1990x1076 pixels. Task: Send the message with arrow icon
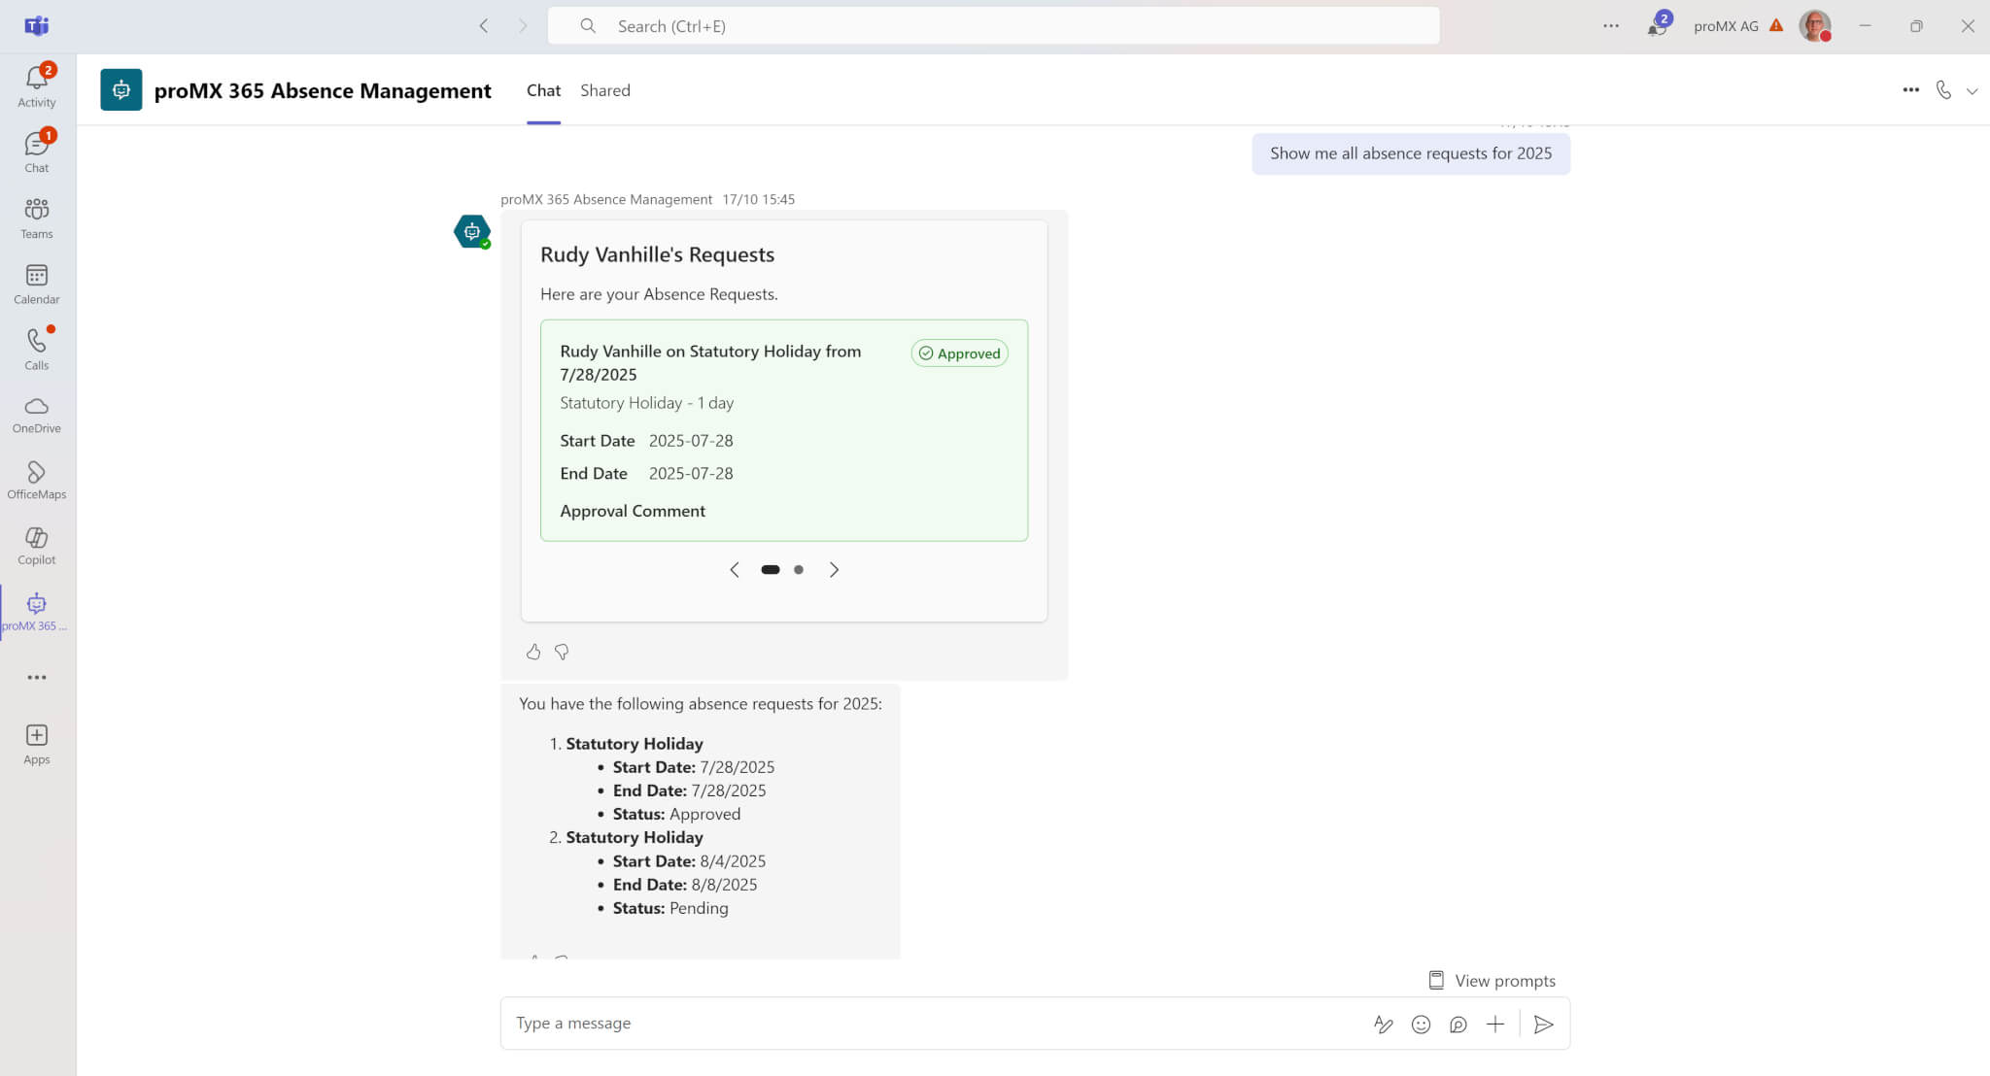[x=1543, y=1024]
